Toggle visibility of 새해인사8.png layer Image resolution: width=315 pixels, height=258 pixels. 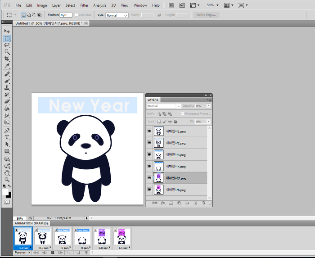[x=149, y=190]
